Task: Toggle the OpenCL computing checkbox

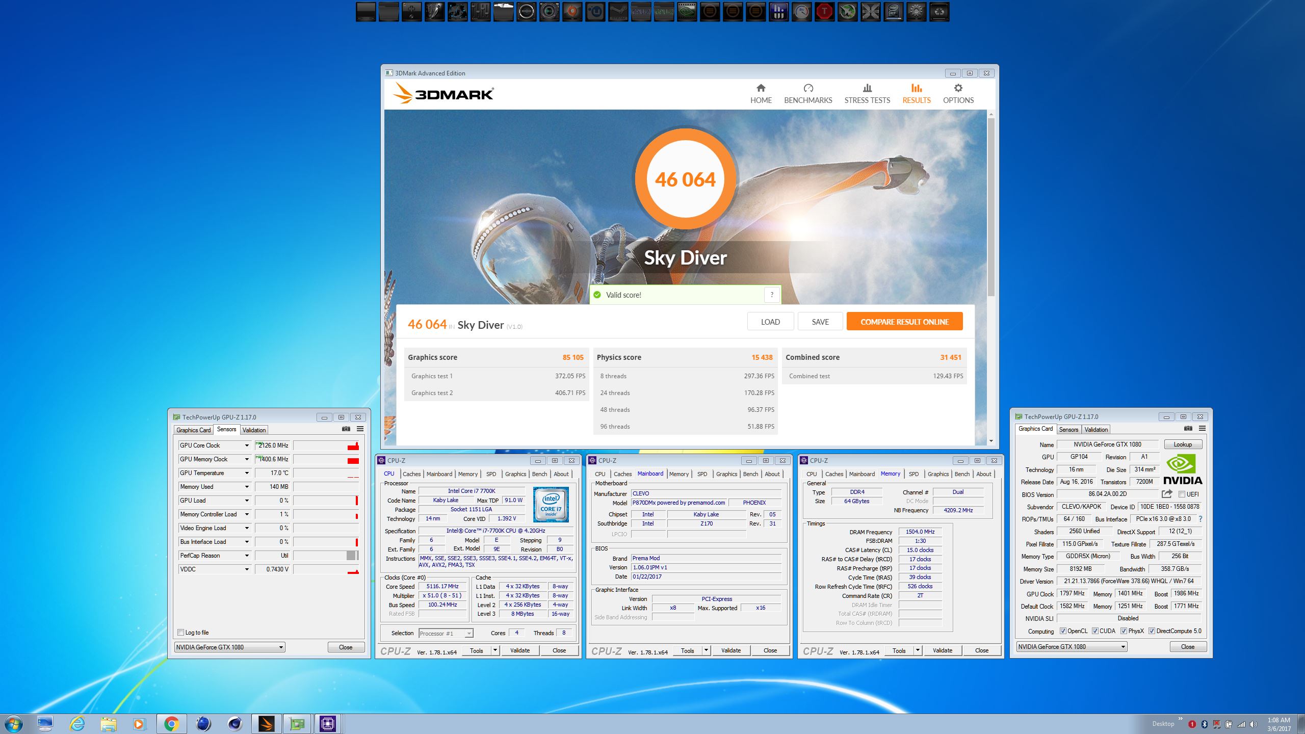Action: pos(1063,631)
